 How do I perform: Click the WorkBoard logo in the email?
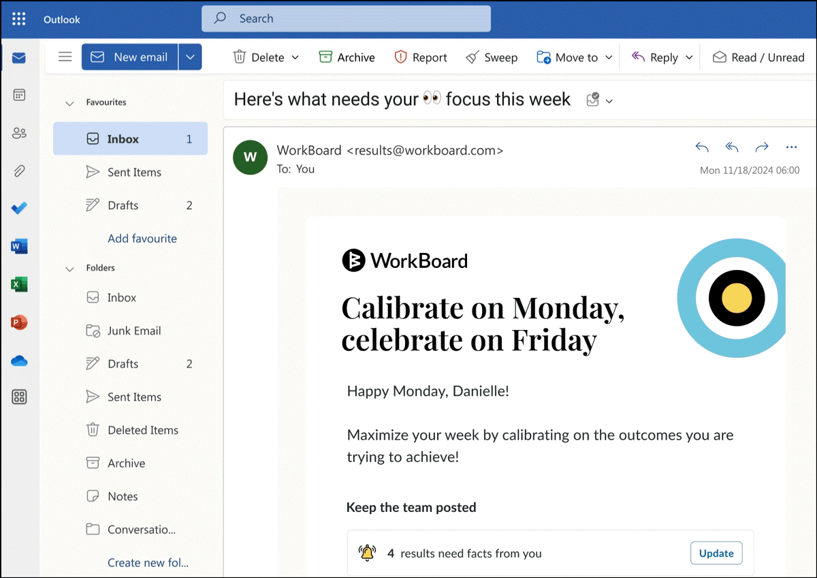click(404, 260)
